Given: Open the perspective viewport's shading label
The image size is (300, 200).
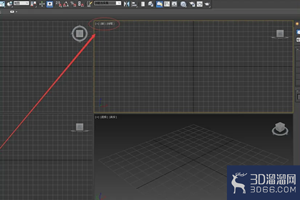Looking at the screenshot, I should coord(113,117).
